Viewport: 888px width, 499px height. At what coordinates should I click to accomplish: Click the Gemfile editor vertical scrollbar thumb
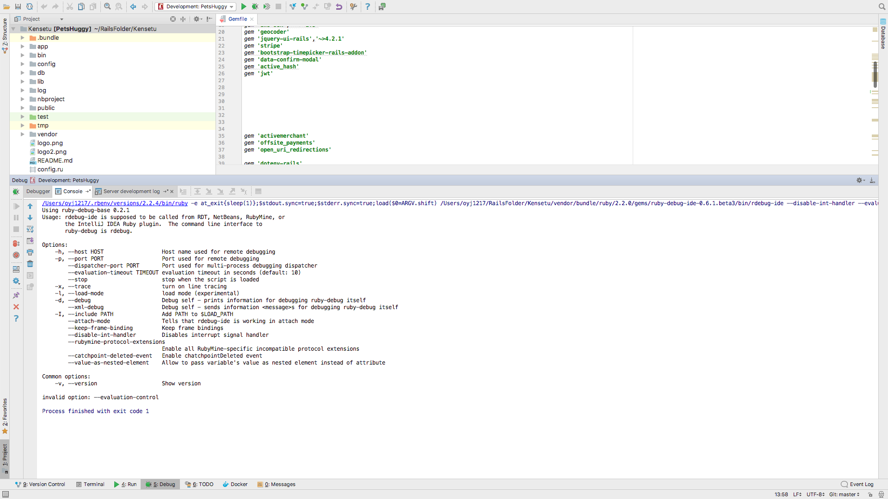pyautogui.click(x=875, y=74)
